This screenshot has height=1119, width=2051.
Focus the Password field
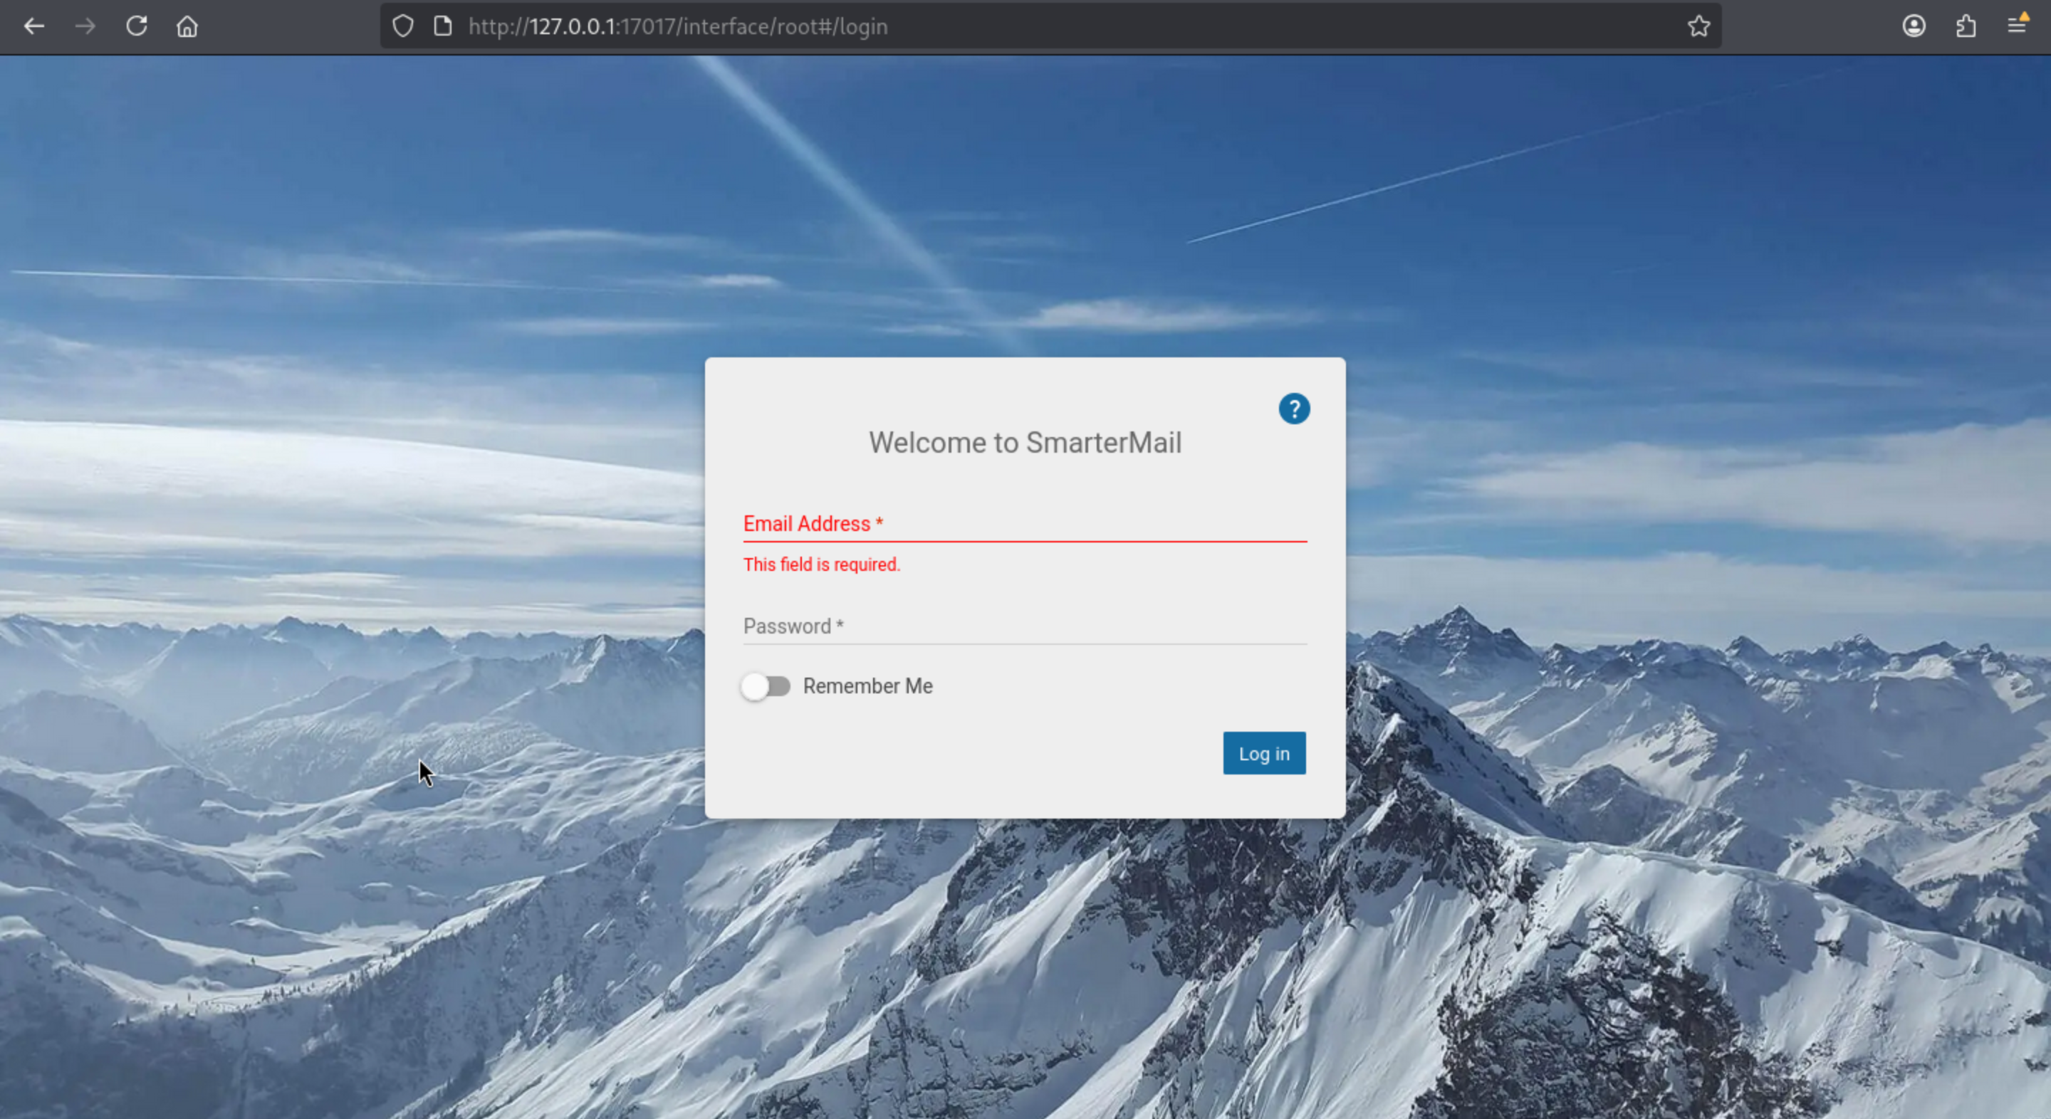tap(1025, 626)
